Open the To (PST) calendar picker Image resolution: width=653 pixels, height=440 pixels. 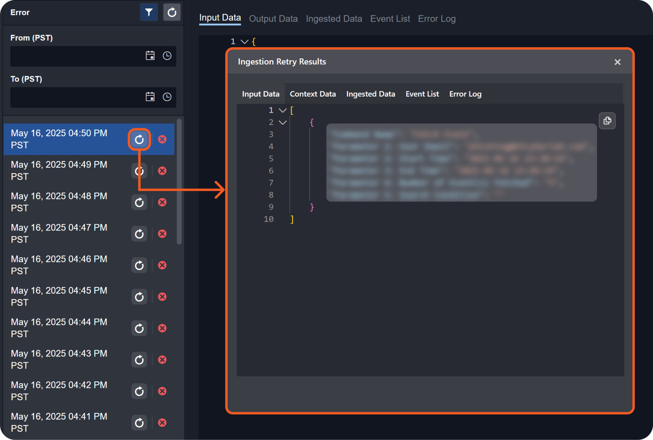click(150, 97)
